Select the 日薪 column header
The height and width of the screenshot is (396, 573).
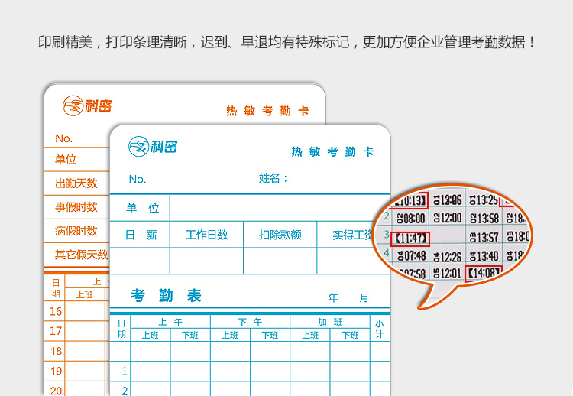[x=141, y=235]
